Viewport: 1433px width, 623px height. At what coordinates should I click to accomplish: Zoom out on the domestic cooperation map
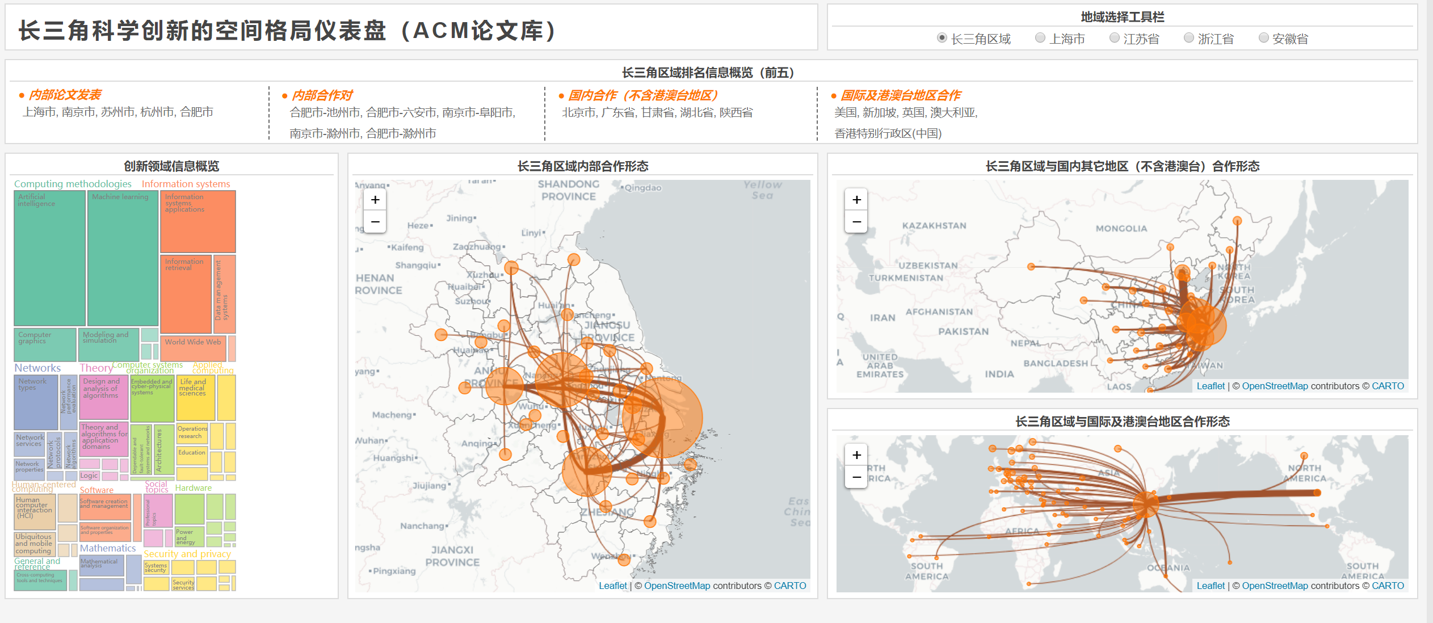pos(856,222)
